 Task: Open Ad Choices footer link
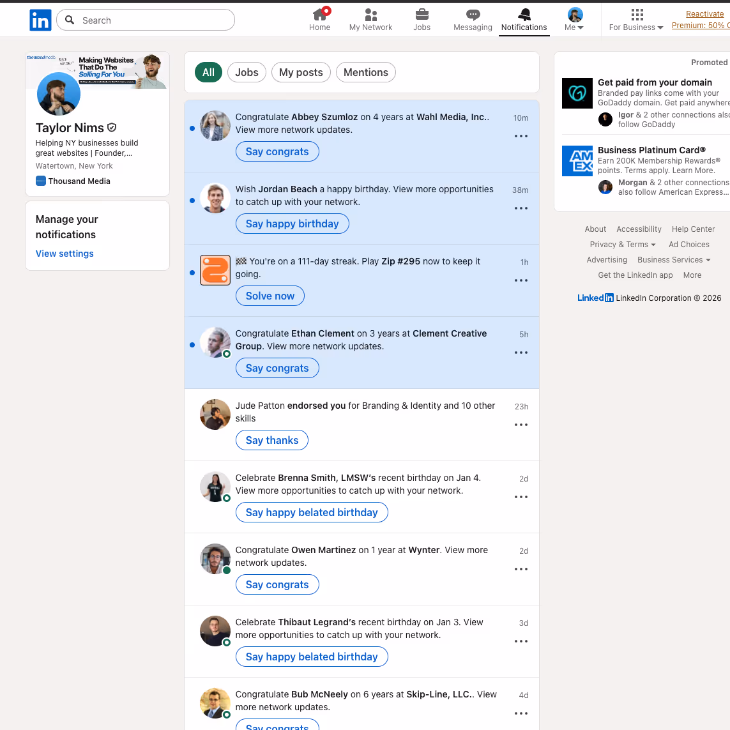[x=689, y=245]
